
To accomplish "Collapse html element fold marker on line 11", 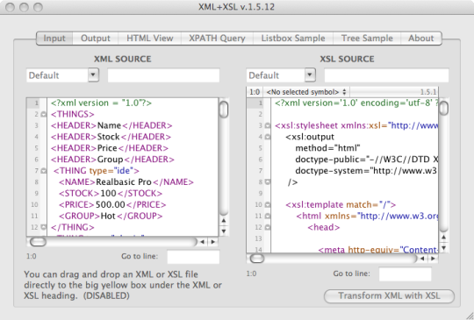I will tap(267, 216).
